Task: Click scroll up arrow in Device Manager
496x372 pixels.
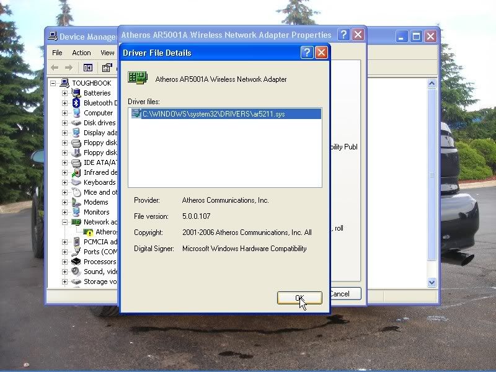Action: (x=432, y=84)
